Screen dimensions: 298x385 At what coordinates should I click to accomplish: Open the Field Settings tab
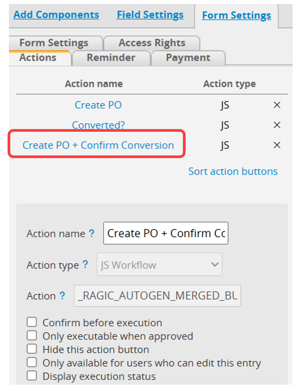(150, 15)
